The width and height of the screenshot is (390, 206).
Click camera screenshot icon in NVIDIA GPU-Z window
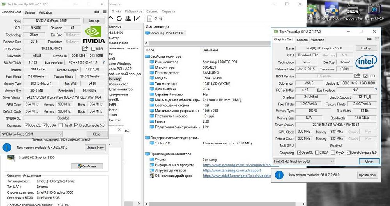click(97, 12)
